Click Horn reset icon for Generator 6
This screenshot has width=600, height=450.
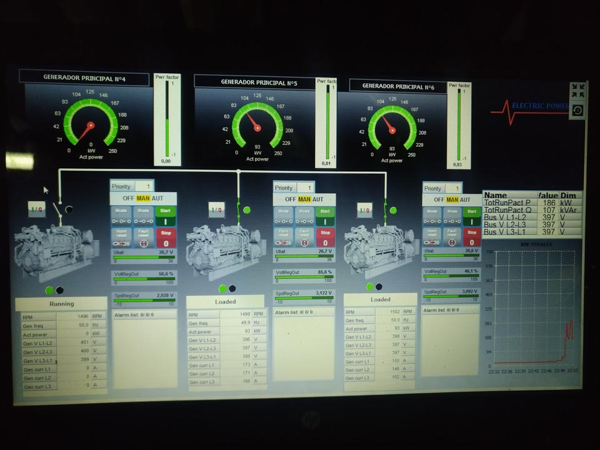click(432, 236)
